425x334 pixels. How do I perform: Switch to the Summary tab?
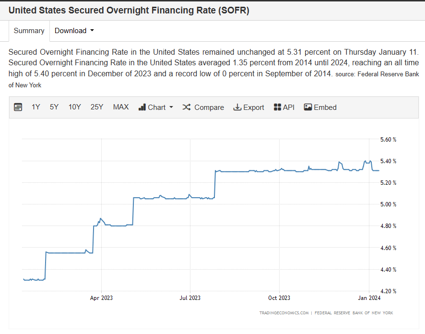(x=29, y=30)
